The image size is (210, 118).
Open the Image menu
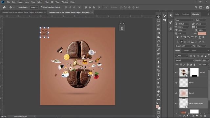click(x=20, y=2)
